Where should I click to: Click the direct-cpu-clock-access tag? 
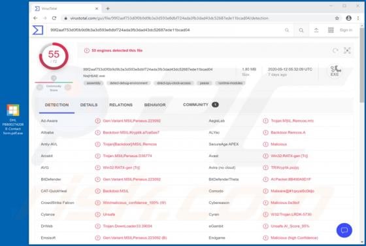click(174, 83)
